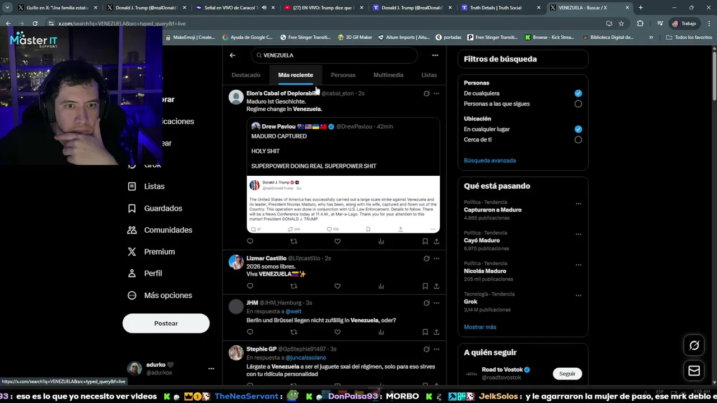
Task: Bookmark Elon's Cabal of Deplorables post
Action: tap(425, 241)
